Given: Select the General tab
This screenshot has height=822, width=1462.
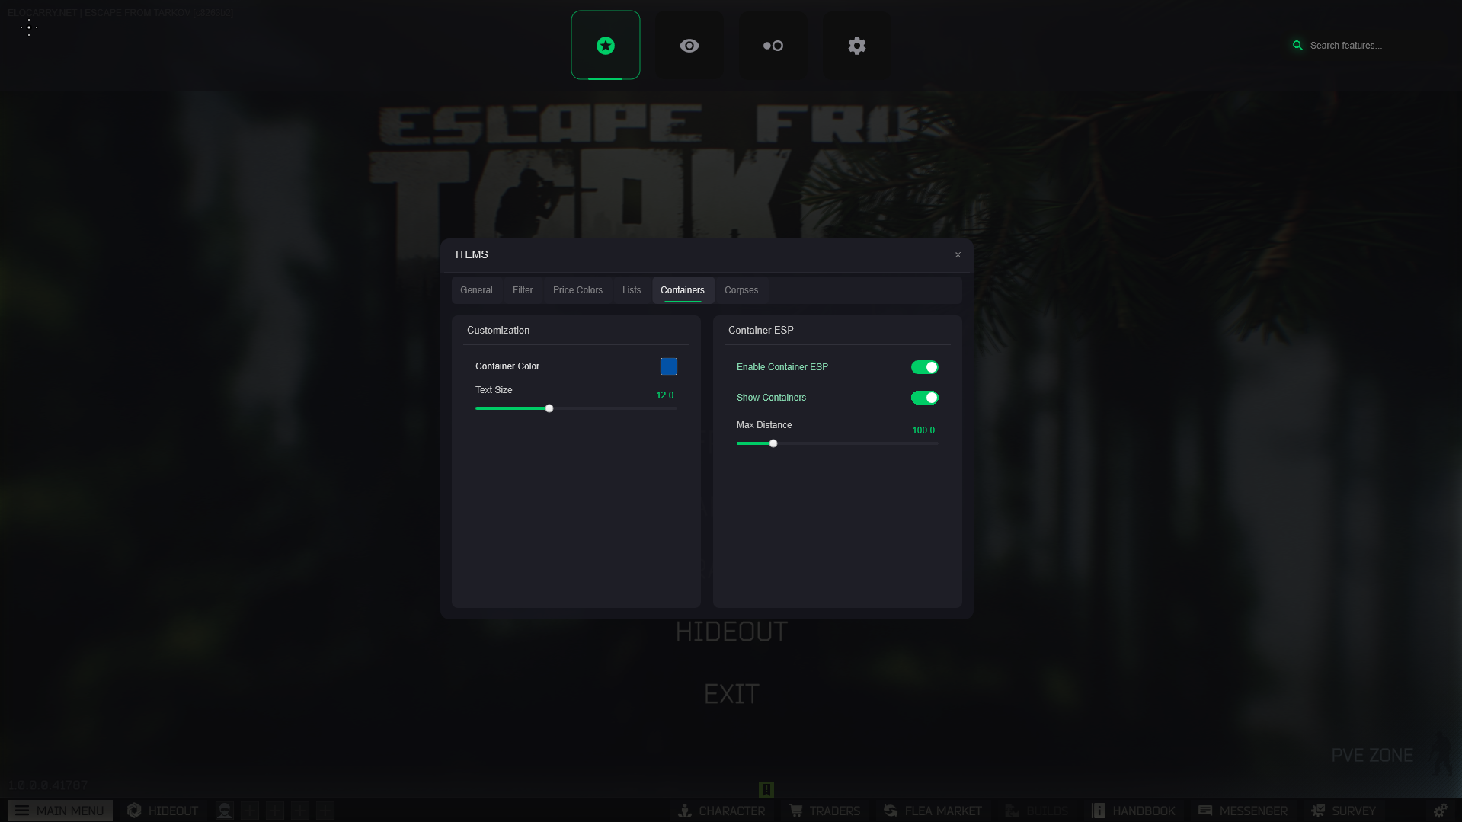Looking at the screenshot, I should tap(476, 290).
